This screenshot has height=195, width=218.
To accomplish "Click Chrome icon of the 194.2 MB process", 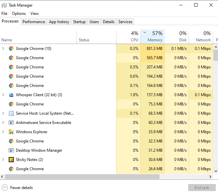I will [x=11, y=76].
